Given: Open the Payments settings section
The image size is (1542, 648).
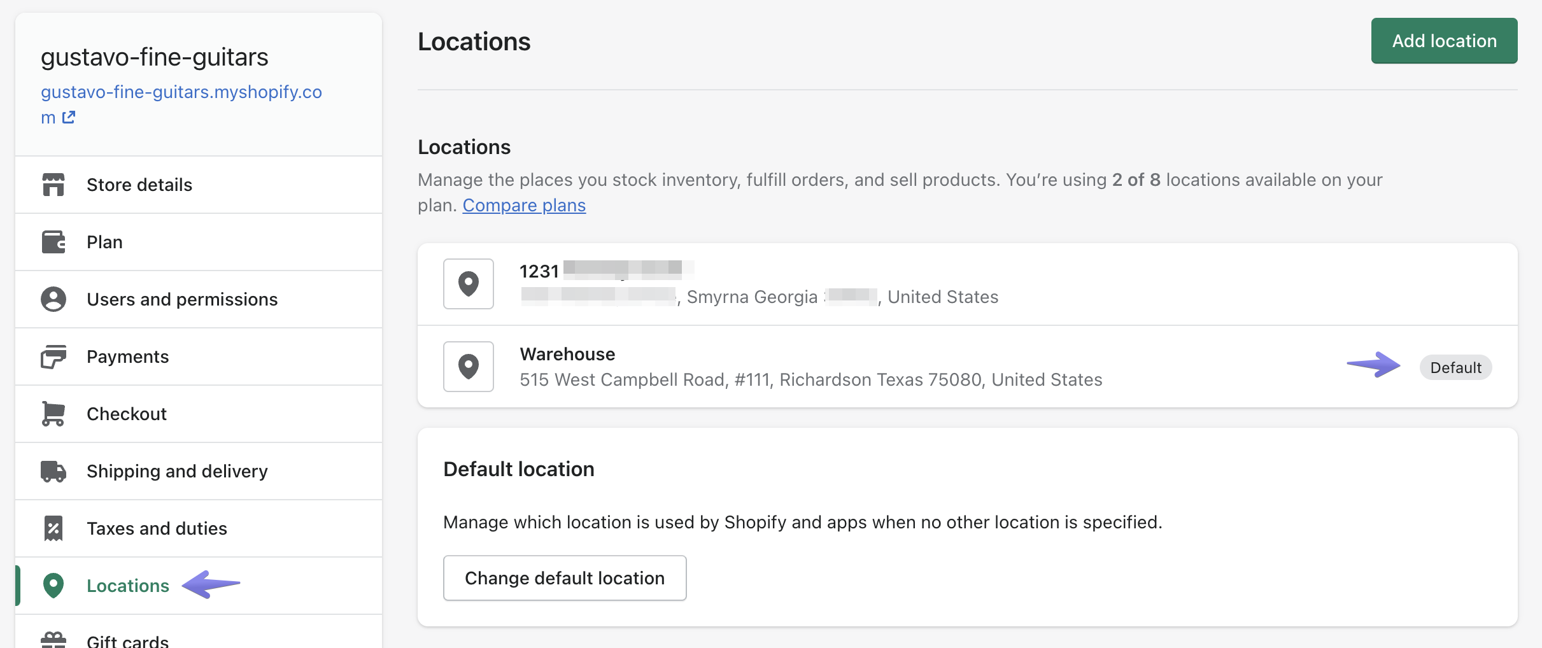Looking at the screenshot, I should click(x=127, y=356).
